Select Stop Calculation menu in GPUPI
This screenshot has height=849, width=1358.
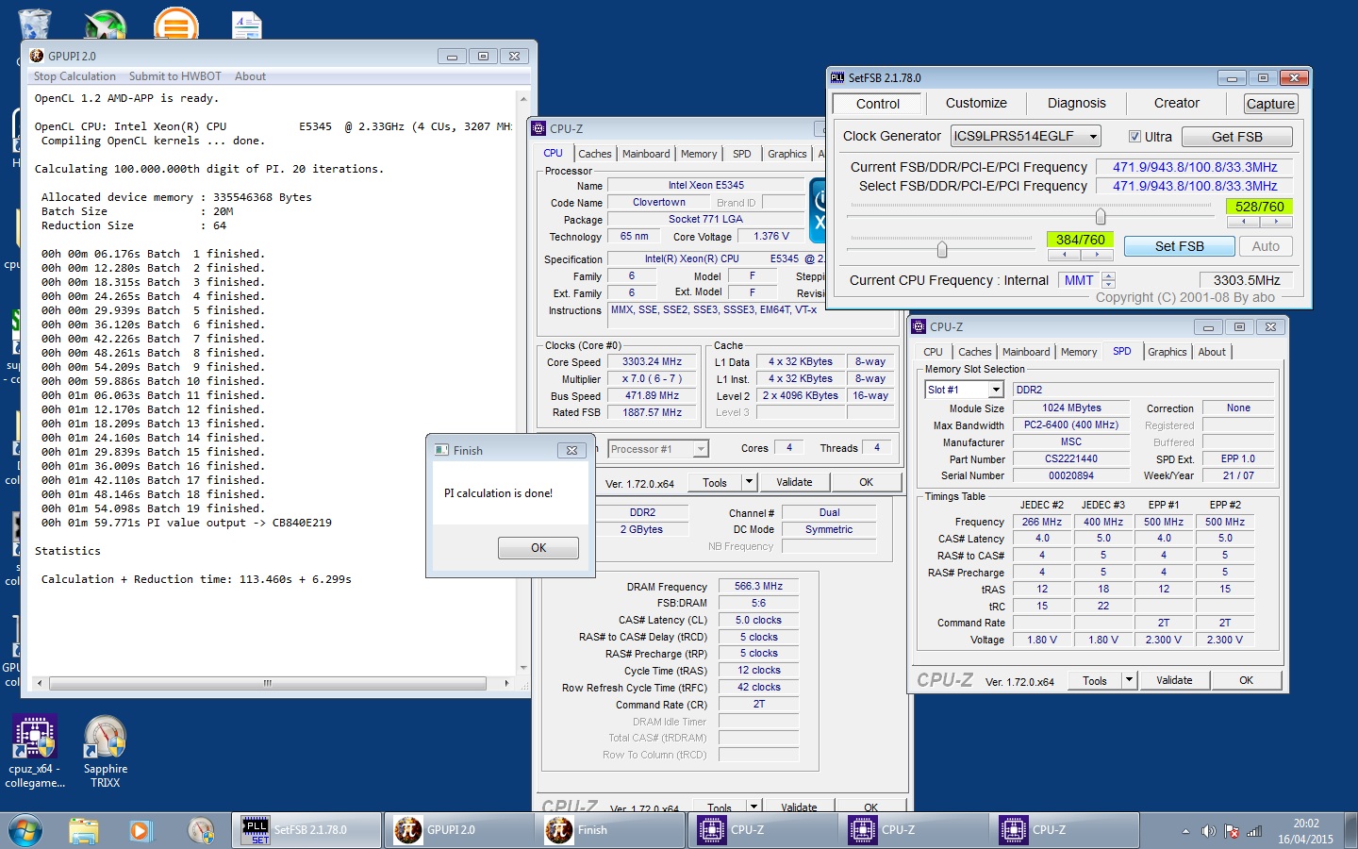point(75,76)
